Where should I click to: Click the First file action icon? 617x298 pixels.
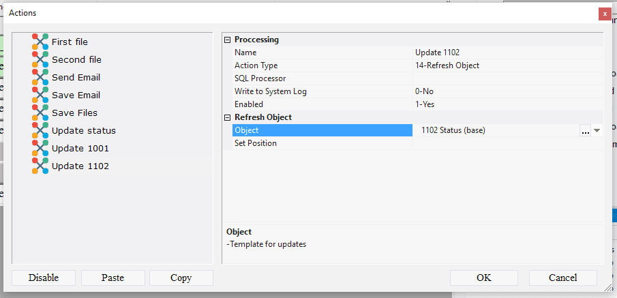tap(40, 42)
